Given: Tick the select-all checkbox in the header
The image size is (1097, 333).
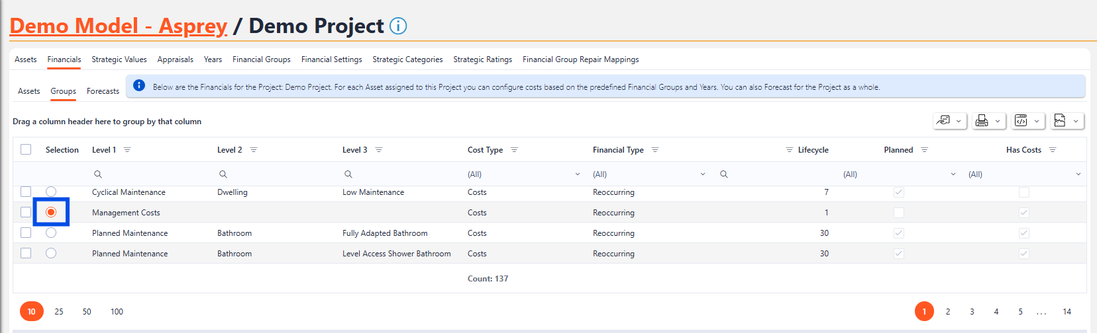Looking at the screenshot, I should coord(26,149).
